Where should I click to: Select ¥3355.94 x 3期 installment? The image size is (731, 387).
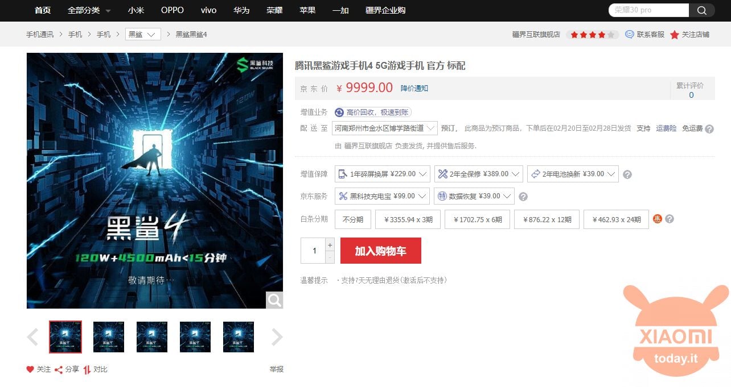tap(408, 219)
